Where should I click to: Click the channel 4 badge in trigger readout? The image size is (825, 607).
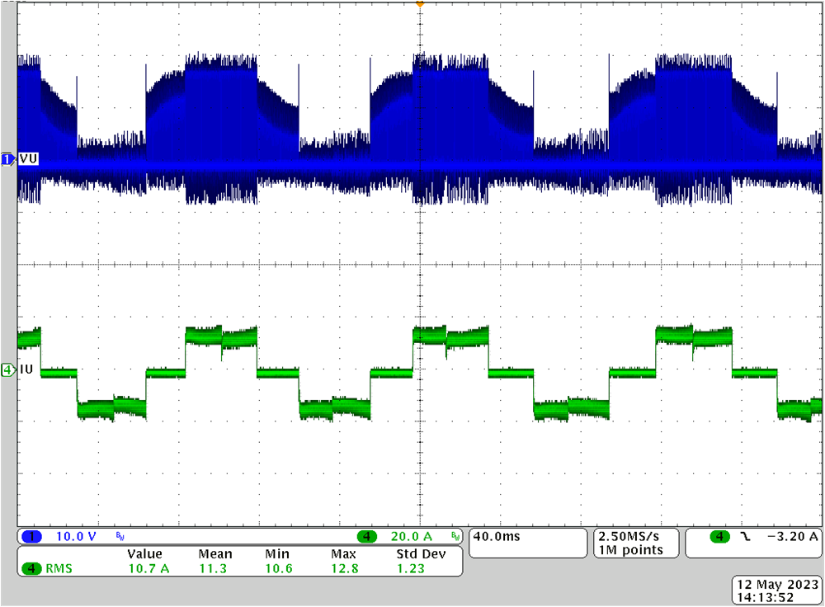tap(719, 536)
